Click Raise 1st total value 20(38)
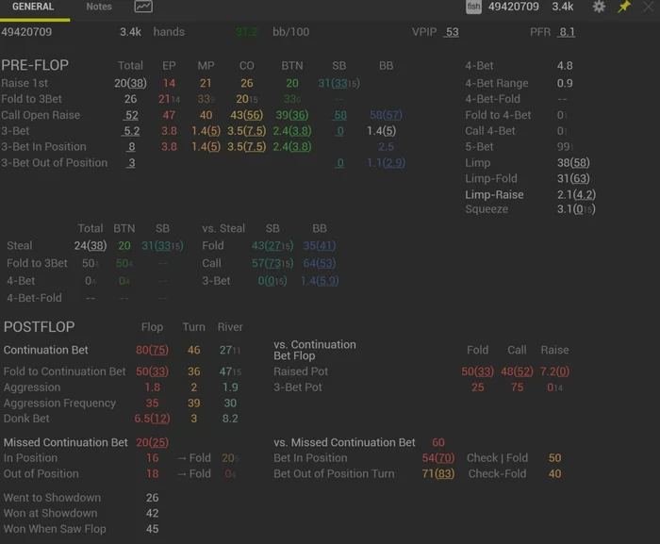Viewport: 660px width, 544px height. [x=130, y=83]
